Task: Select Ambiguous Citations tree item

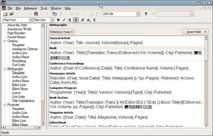Action: click(x=25, y=49)
